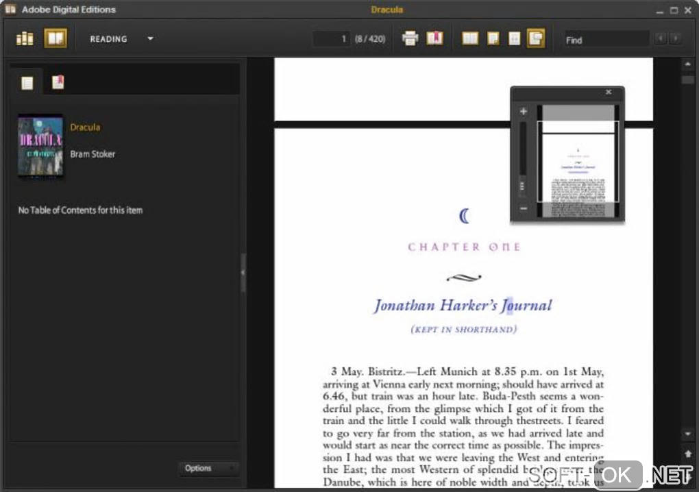
Task: Switch to Library view icon
Action: 25,39
